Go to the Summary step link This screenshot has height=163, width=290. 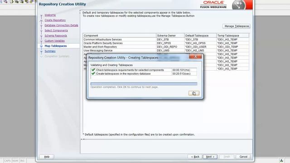point(50,51)
